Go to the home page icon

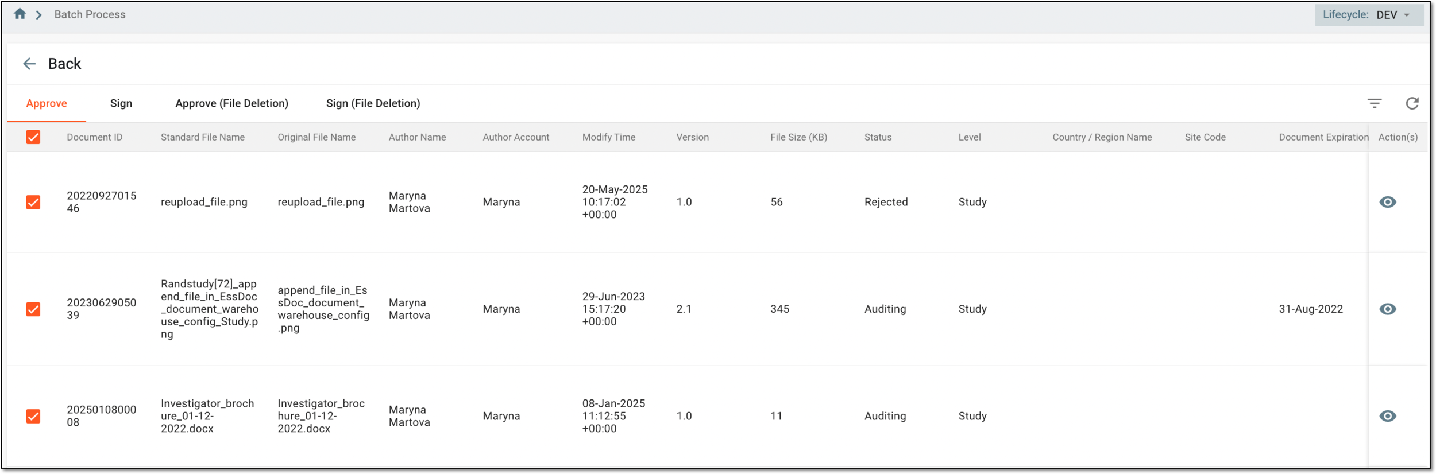click(x=20, y=14)
